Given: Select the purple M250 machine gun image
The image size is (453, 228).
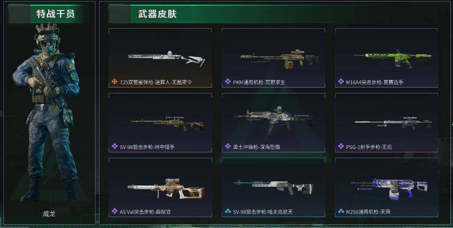Looking at the screenshot, I should tap(389, 189).
